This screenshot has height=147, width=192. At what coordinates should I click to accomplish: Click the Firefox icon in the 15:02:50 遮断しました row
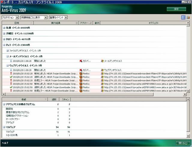[x=81, y=87]
